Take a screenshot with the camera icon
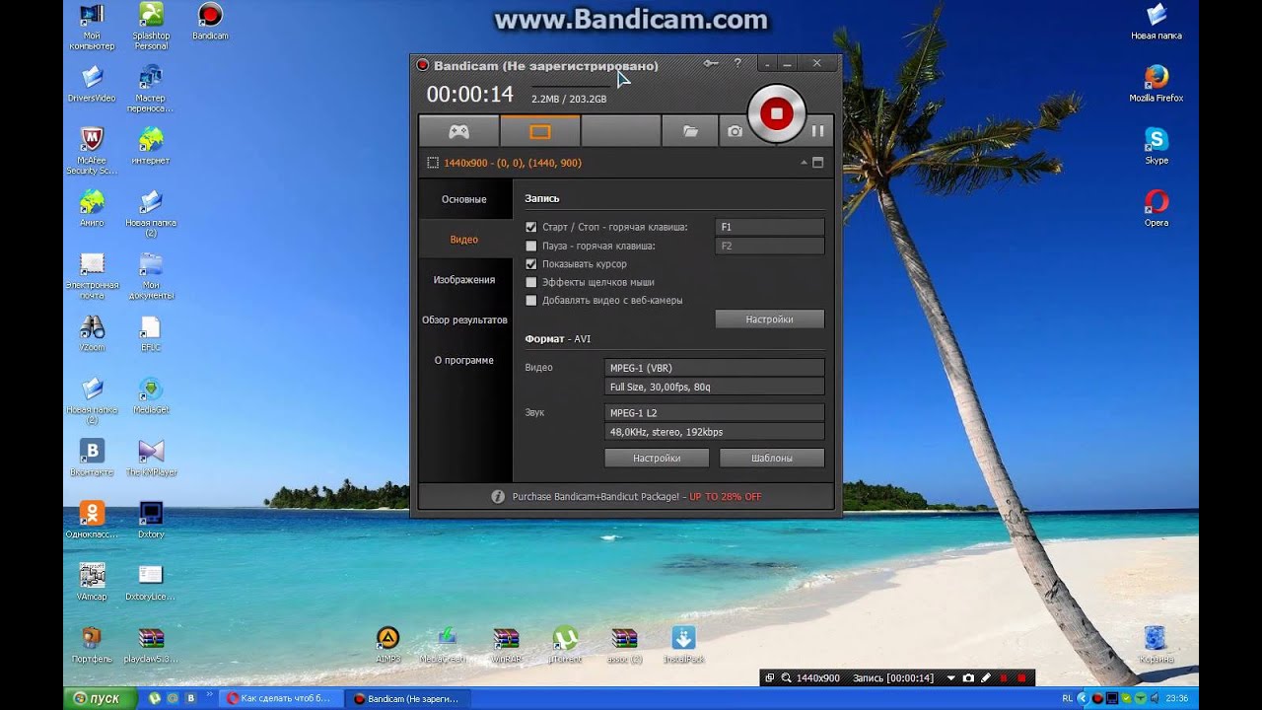 [x=735, y=130]
